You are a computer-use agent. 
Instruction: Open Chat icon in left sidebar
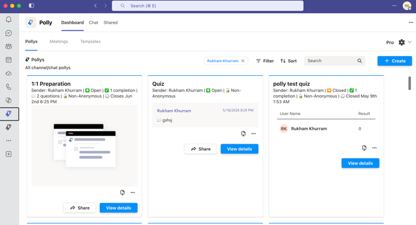tap(9, 33)
